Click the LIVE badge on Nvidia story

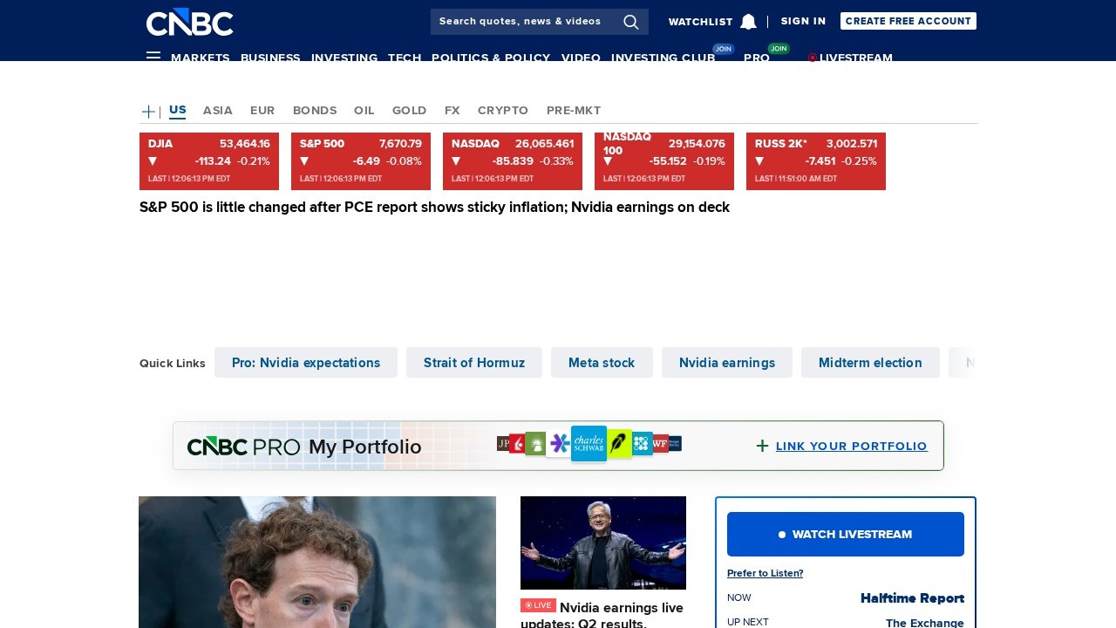[538, 605]
